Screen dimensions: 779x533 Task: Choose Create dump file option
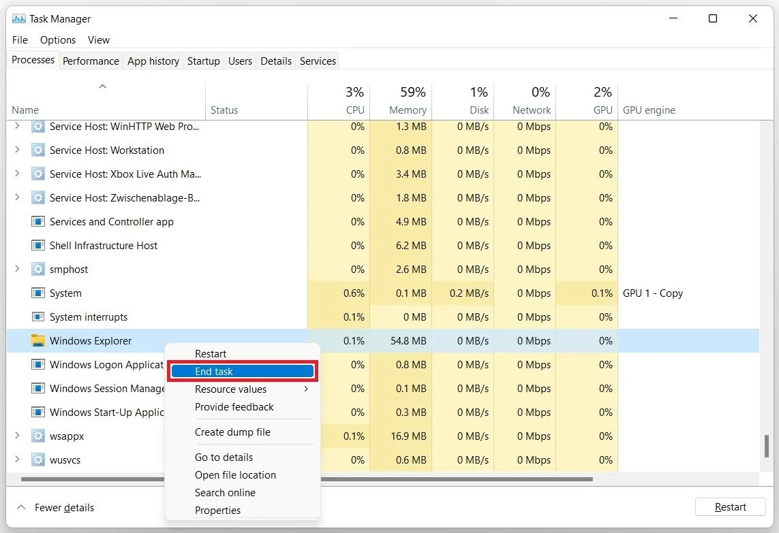243,432
